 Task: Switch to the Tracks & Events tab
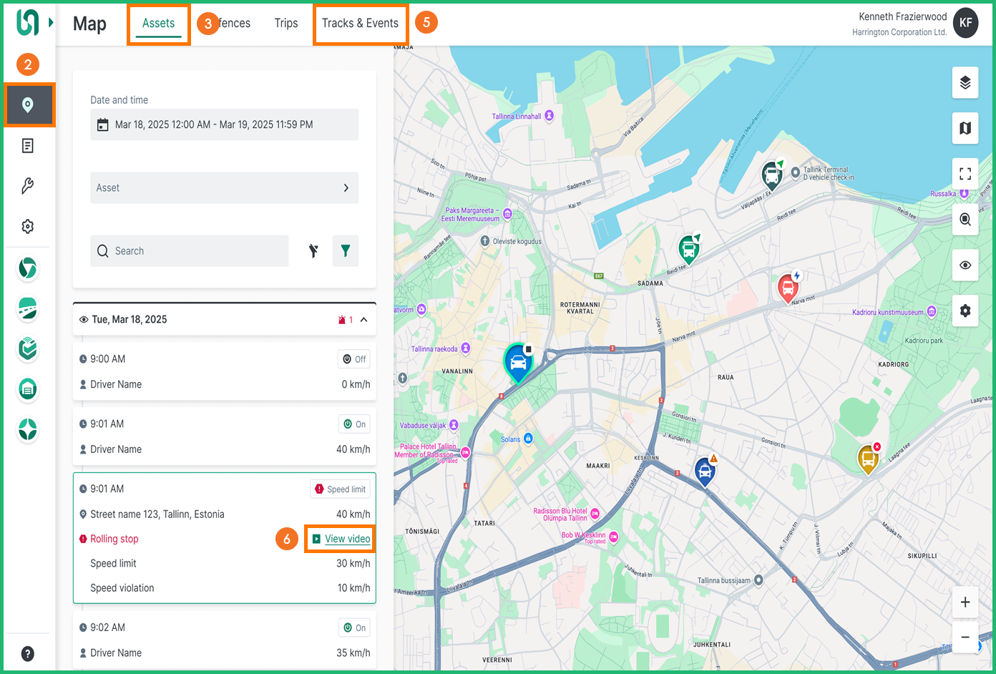[x=360, y=24]
